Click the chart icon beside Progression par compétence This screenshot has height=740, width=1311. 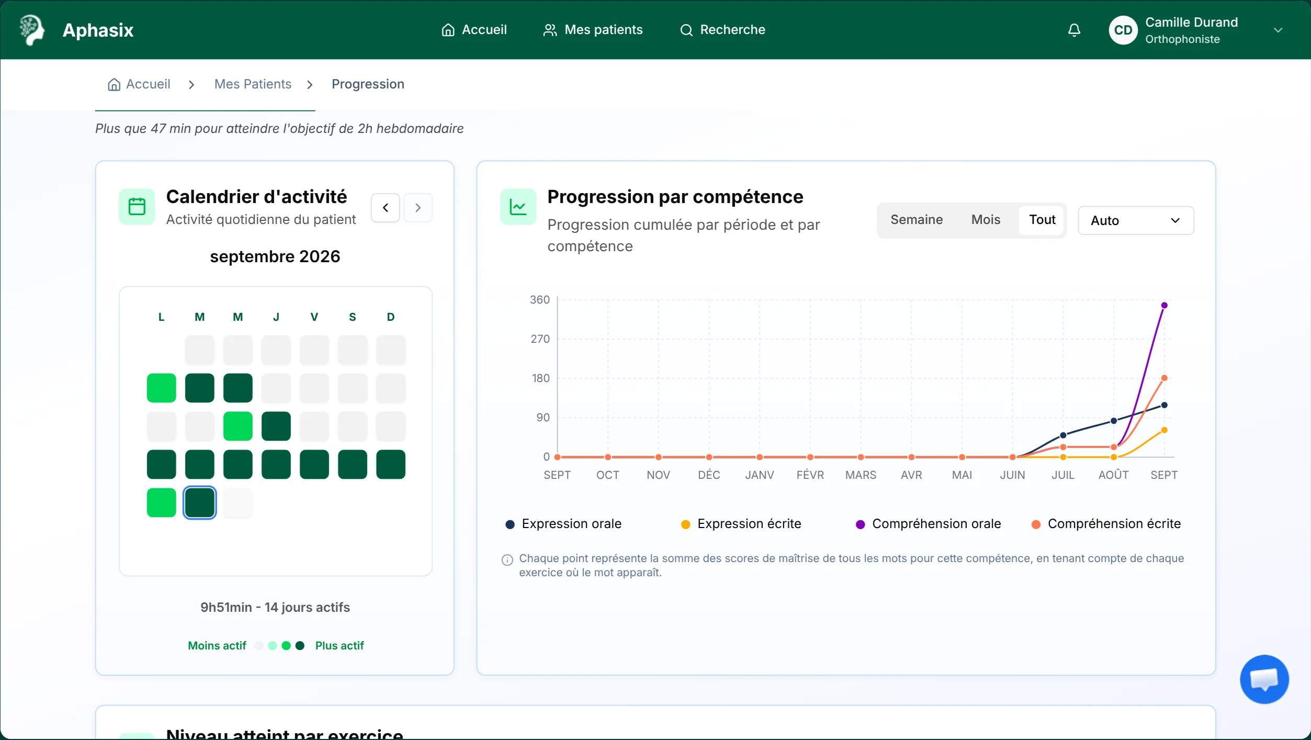coord(518,206)
